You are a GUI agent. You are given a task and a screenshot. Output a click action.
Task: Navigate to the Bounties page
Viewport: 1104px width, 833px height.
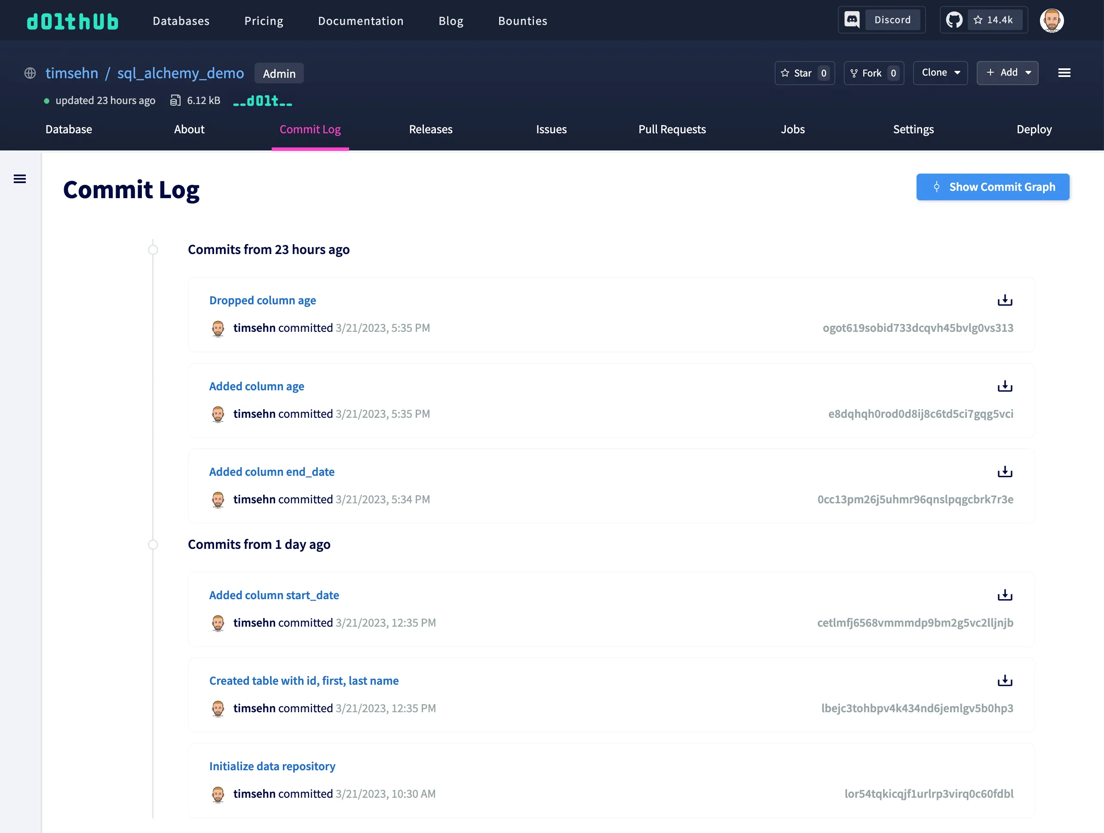pyautogui.click(x=523, y=21)
